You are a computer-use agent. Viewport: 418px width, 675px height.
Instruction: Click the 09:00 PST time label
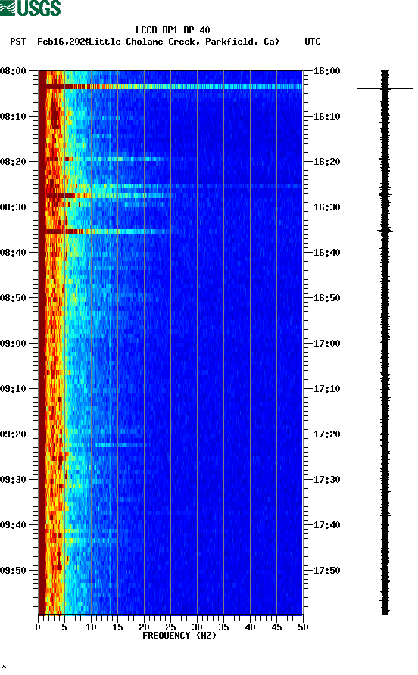13,344
